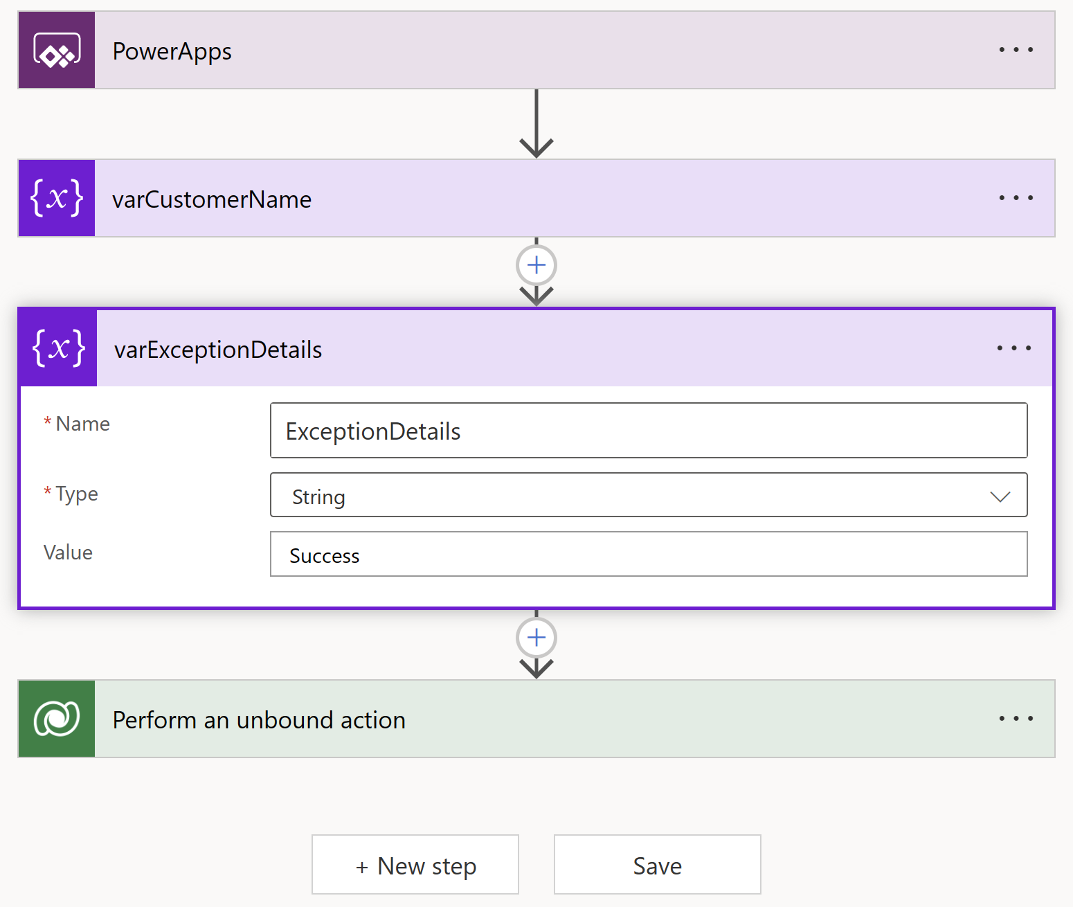This screenshot has height=907, width=1073.
Task: Insert step with plus above varExceptionDetails
Action: click(x=536, y=265)
